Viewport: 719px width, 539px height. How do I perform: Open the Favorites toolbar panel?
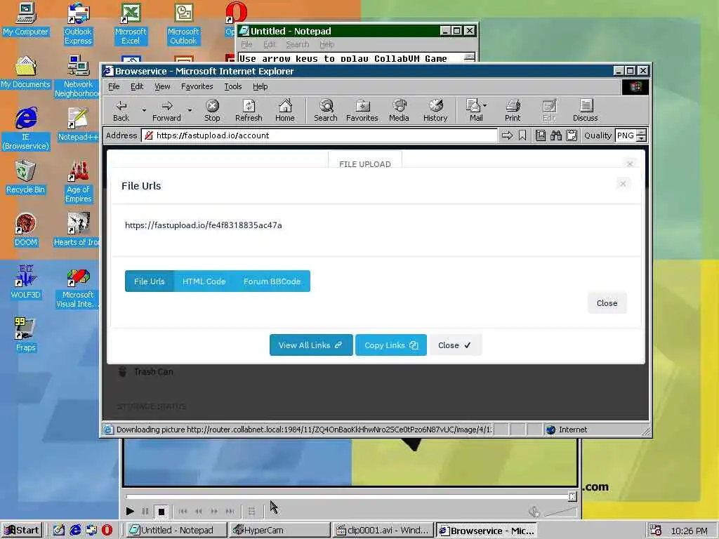pos(362,110)
